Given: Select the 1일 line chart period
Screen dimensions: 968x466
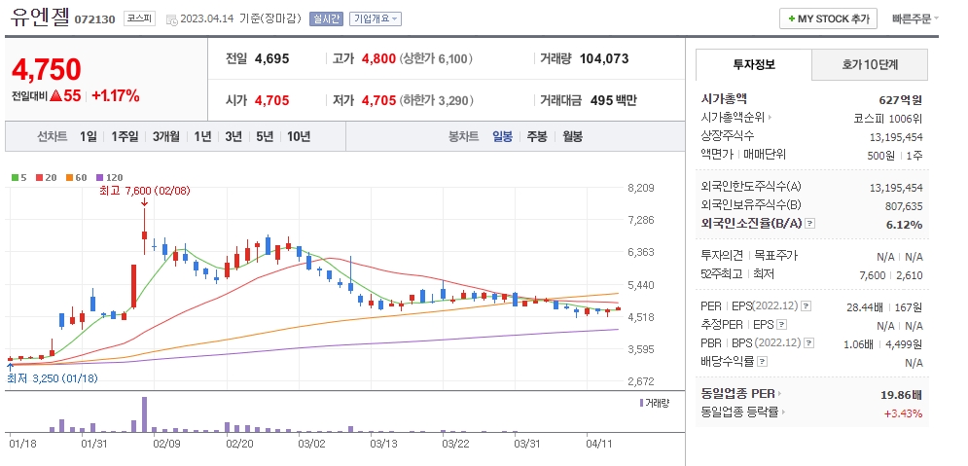Looking at the screenshot, I should click(x=88, y=136).
